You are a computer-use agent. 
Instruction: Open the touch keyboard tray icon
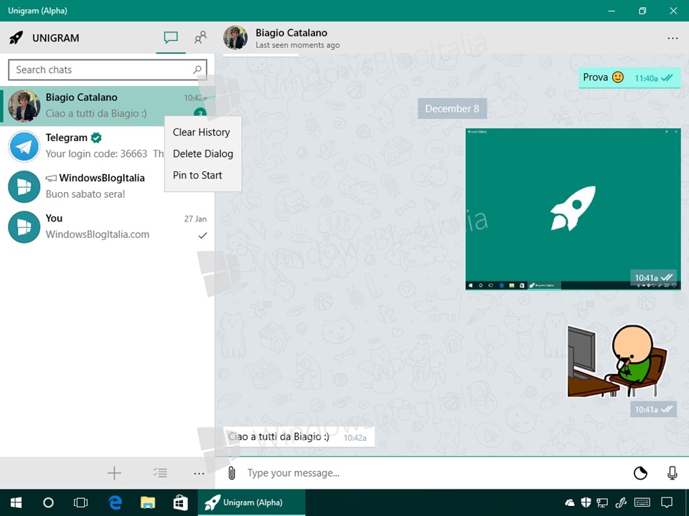pyautogui.click(x=642, y=502)
